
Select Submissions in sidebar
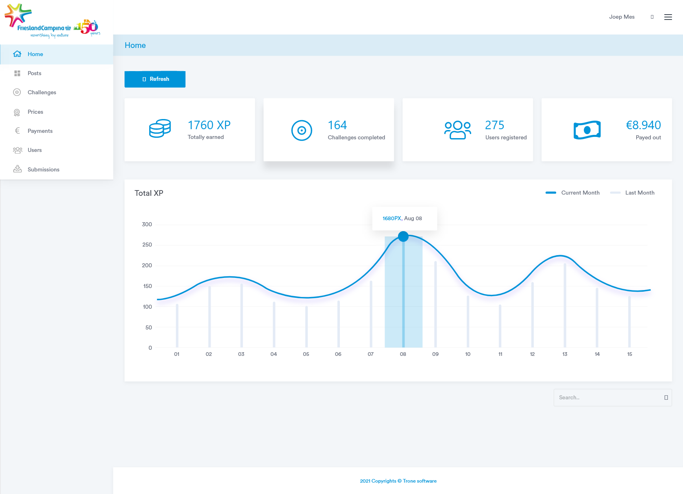click(x=44, y=170)
